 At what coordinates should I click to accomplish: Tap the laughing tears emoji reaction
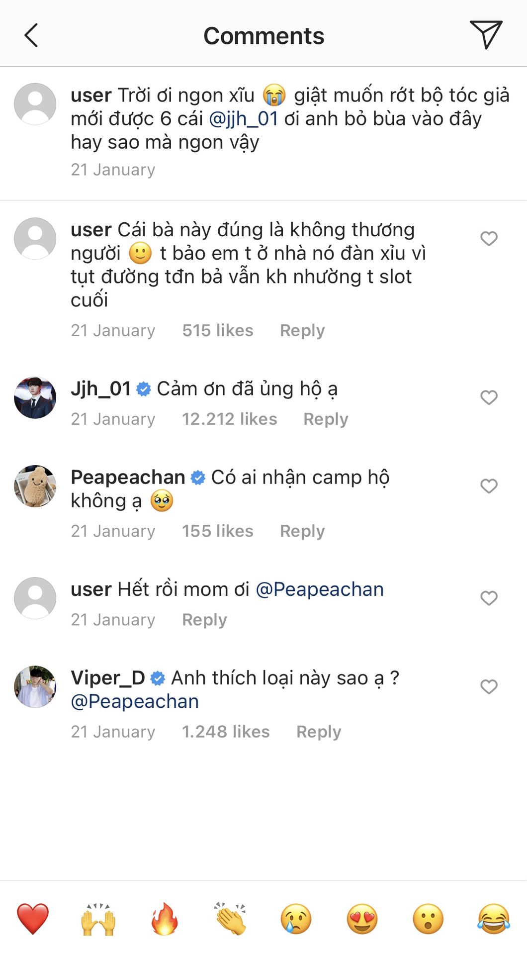pos(494,919)
